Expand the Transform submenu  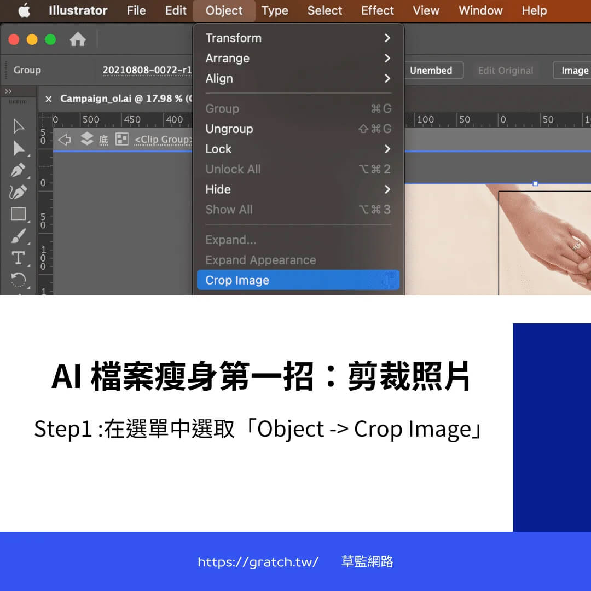pos(298,38)
